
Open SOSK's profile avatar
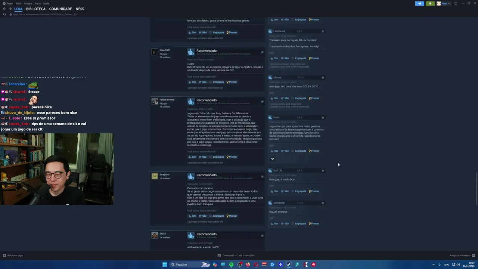[155, 235]
